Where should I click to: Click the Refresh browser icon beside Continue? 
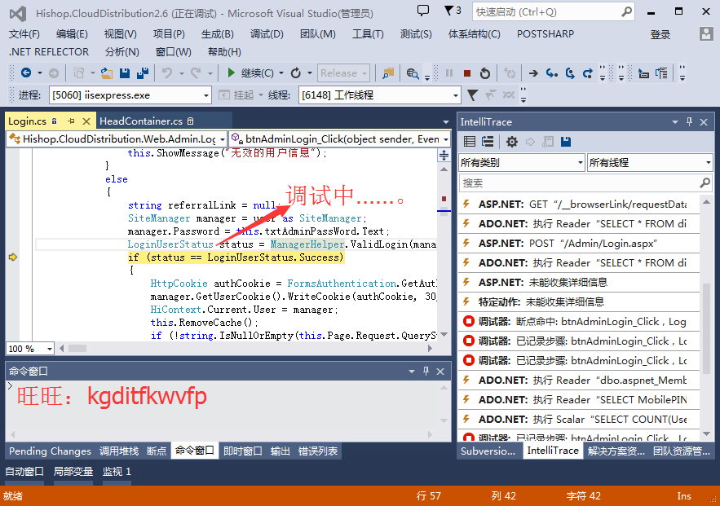tap(296, 73)
